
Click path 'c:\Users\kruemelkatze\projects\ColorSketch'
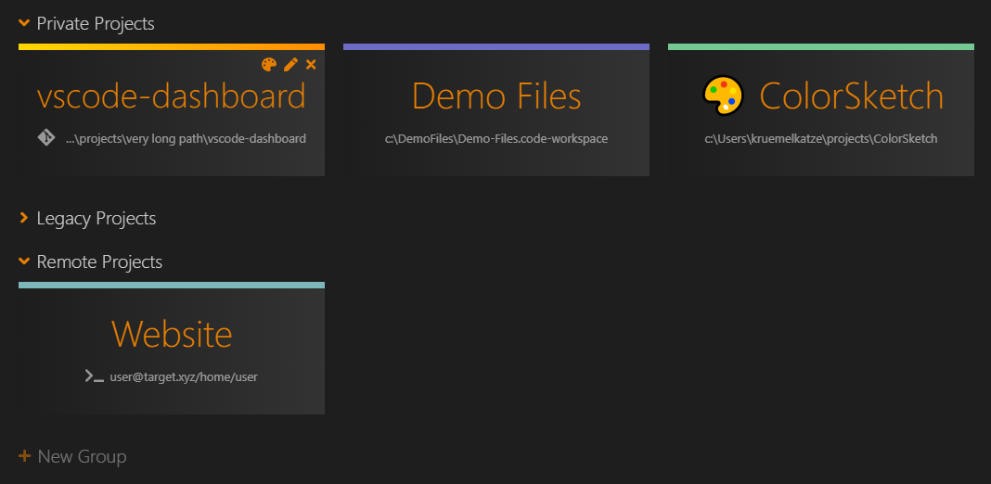pyautogui.click(x=821, y=138)
